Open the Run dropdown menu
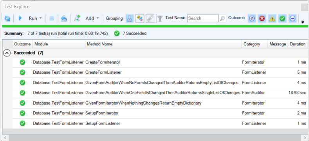This screenshot has height=141, width=309. (x=41, y=18)
